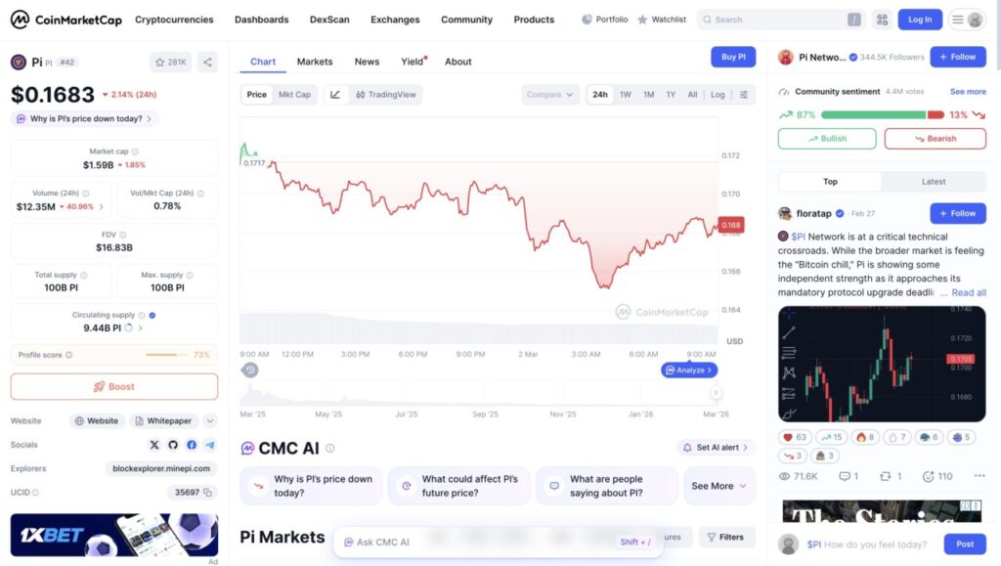Screen dimensions: 1001x566
Task: Vote Bullish on community sentiment
Action: [827, 139]
